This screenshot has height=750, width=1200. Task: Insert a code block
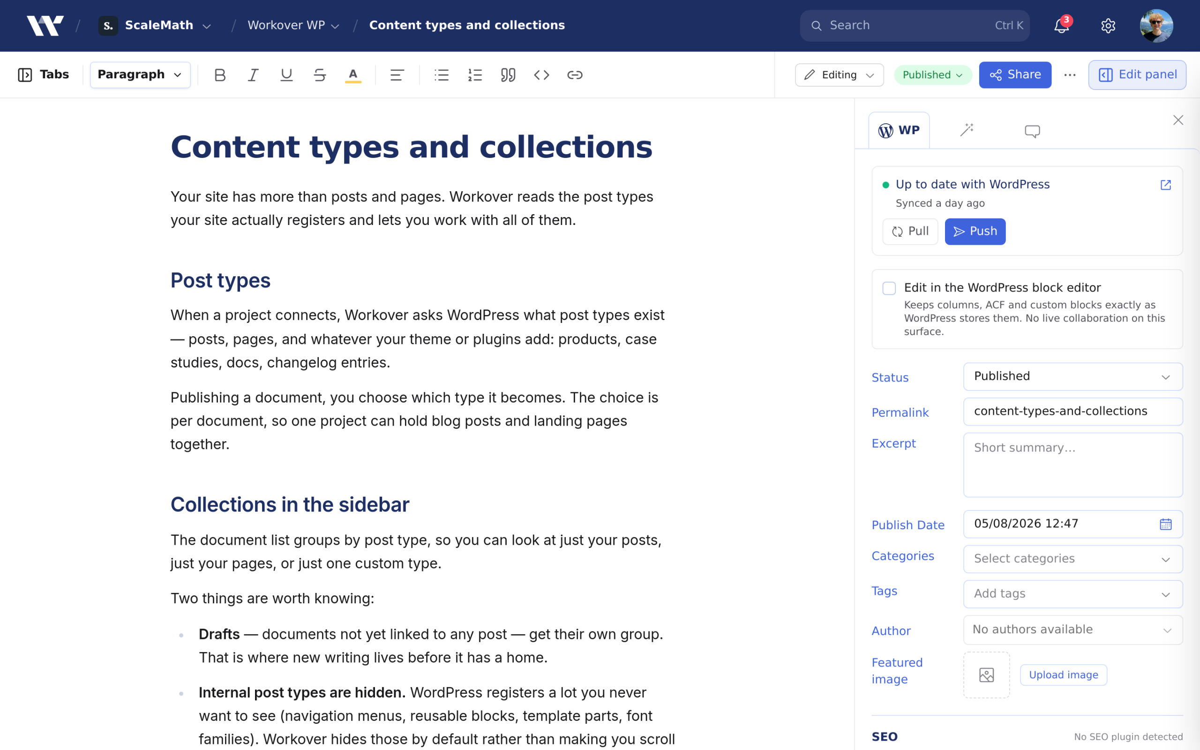(x=541, y=75)
